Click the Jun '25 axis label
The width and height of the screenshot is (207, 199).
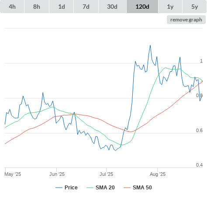point(57,174)
